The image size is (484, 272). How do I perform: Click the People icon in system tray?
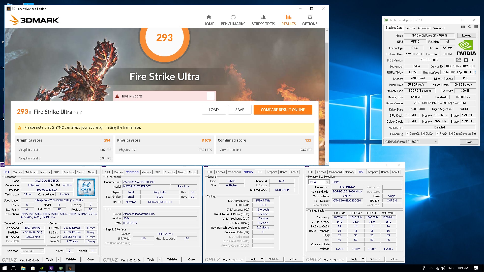click(423, 268)
